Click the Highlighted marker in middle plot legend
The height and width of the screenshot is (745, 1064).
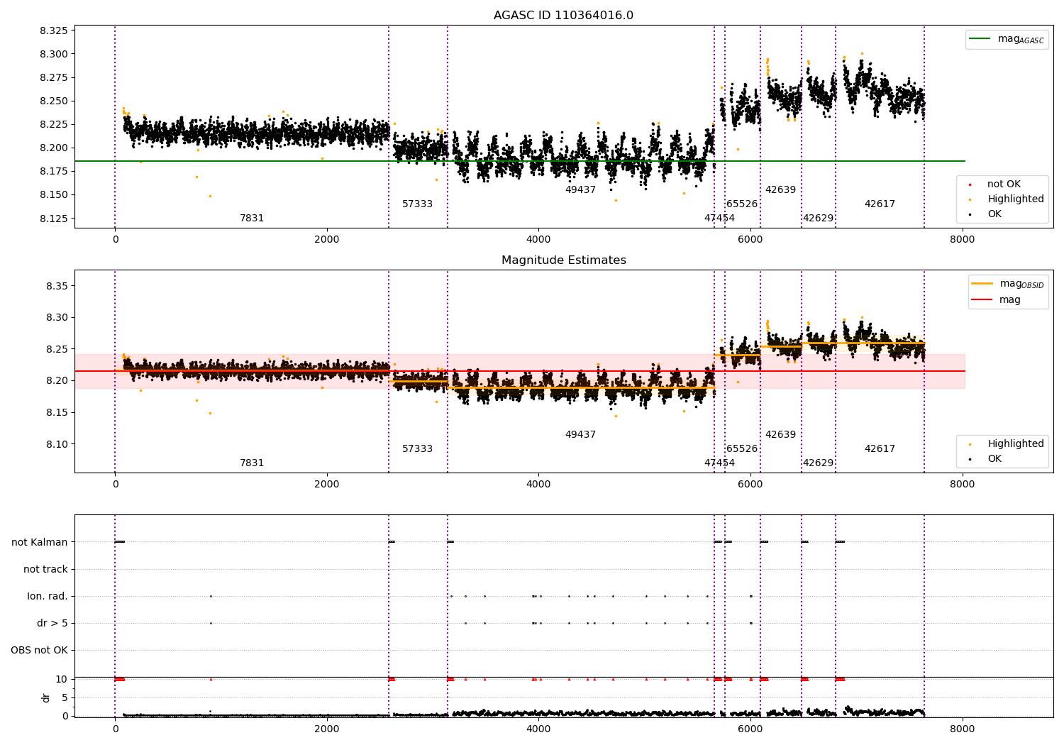click(970, 444)
